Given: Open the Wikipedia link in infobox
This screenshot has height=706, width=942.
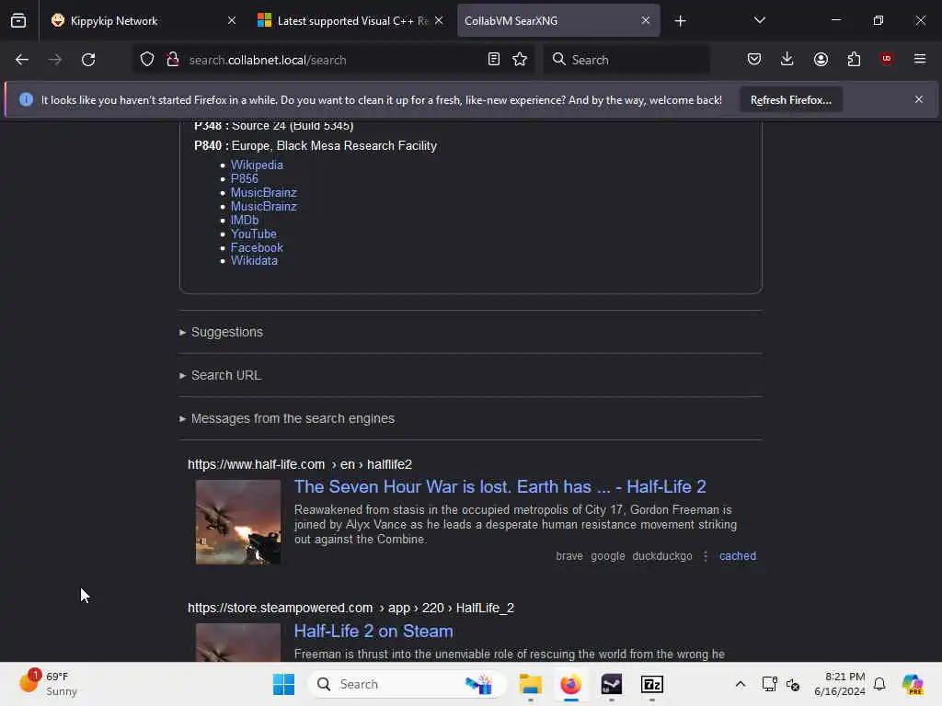Looking at the screenshot, I should [257, 165].
